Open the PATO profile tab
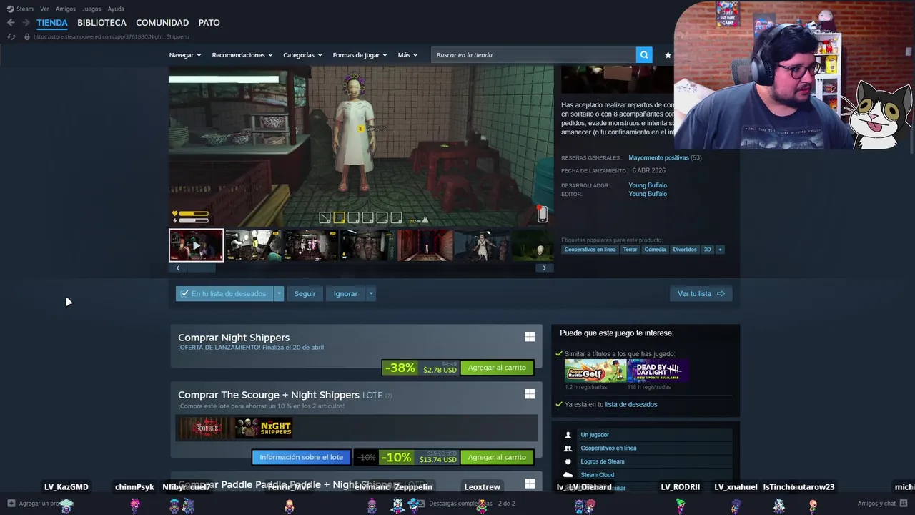The height and width of the screenshot is (515, 915). tap(209, 23)
